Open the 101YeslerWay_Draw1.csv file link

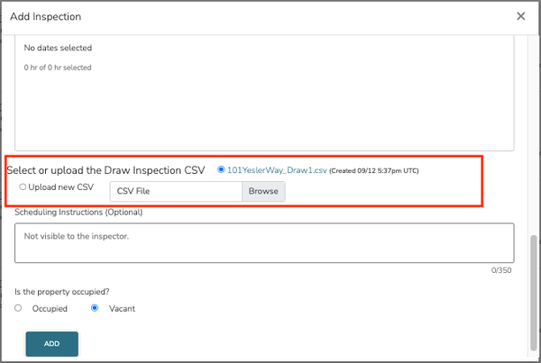point(276,169)
